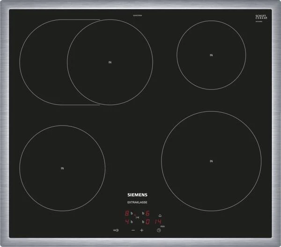Click the SCHOTT CERAN logo

[261, 17]
